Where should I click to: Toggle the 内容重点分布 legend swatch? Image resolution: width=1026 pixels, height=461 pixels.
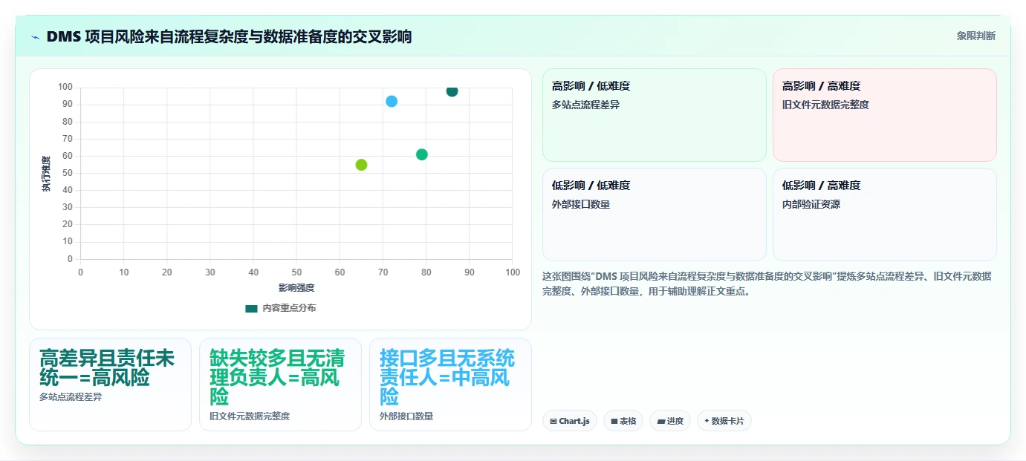(251, 308)
